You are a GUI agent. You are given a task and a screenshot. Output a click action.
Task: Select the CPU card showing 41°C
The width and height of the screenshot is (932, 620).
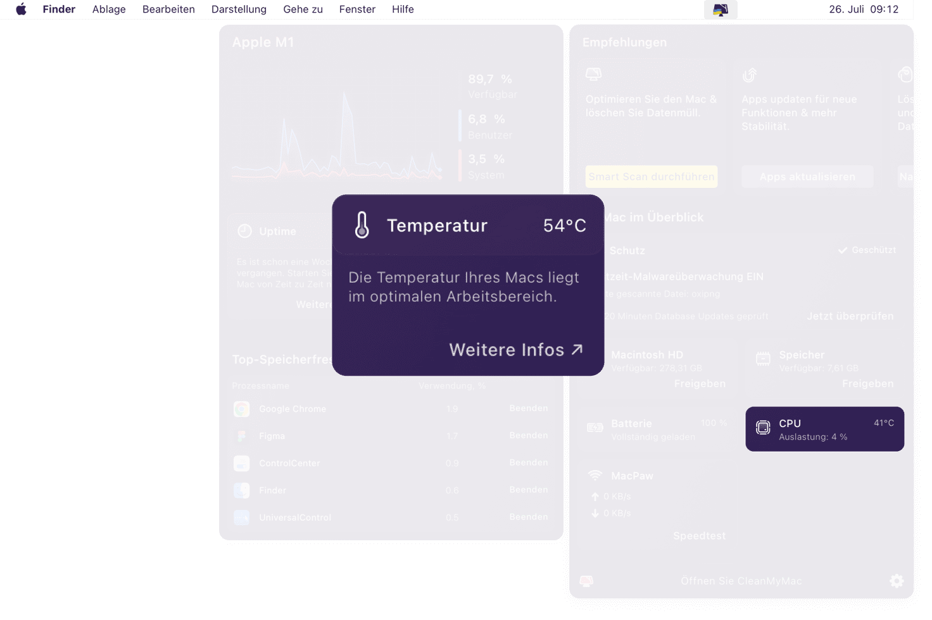click(x=824, y=429)
